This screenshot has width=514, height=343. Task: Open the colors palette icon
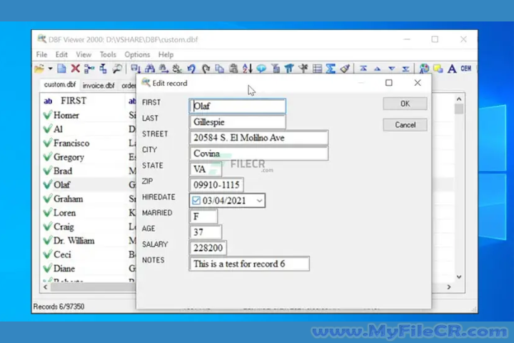point(424,69)
